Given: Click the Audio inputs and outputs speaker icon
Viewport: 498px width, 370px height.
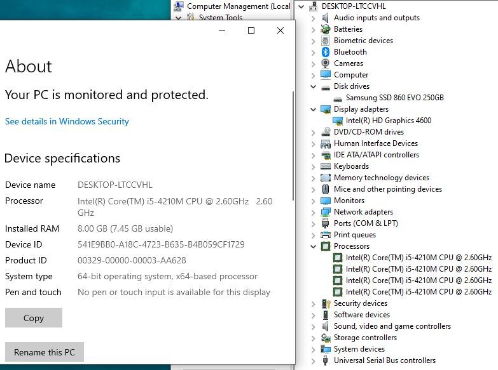Looking at the screenshot, I should coord(325,18).
